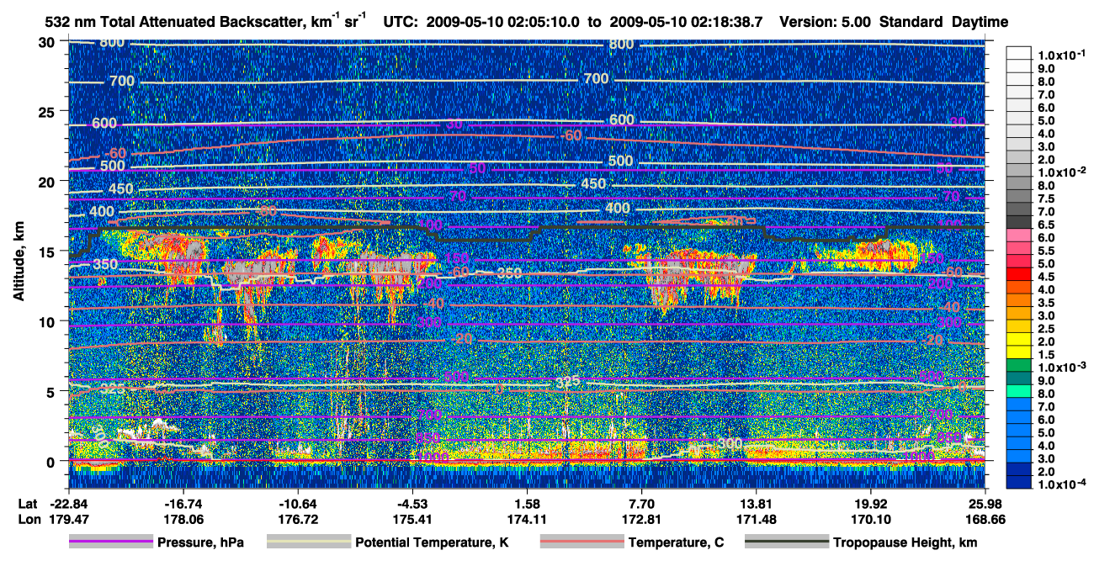Screen dimensions: 1094x561
Task: Click the 'Altitude, km' axis label
Action: [19, 262]
